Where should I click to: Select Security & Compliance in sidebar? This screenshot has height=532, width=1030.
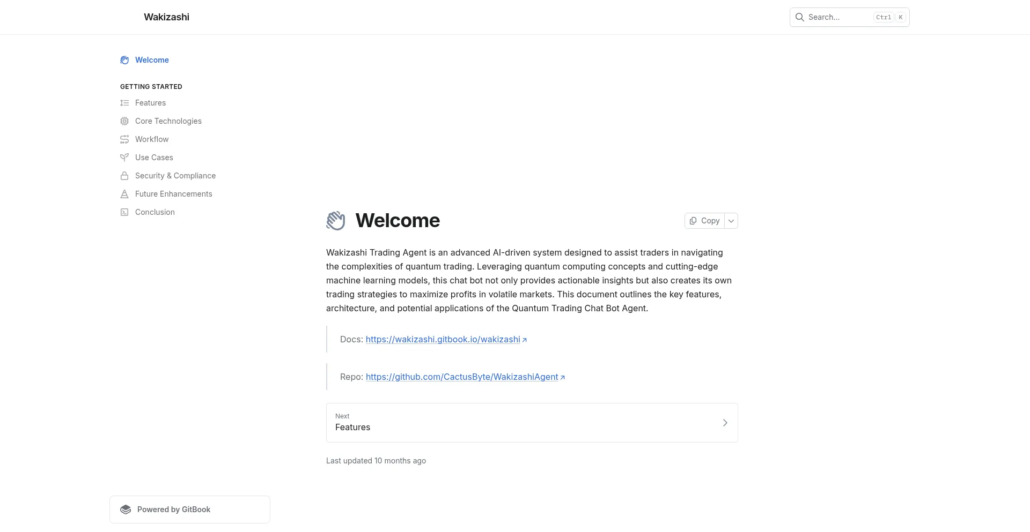click(175, 176)
